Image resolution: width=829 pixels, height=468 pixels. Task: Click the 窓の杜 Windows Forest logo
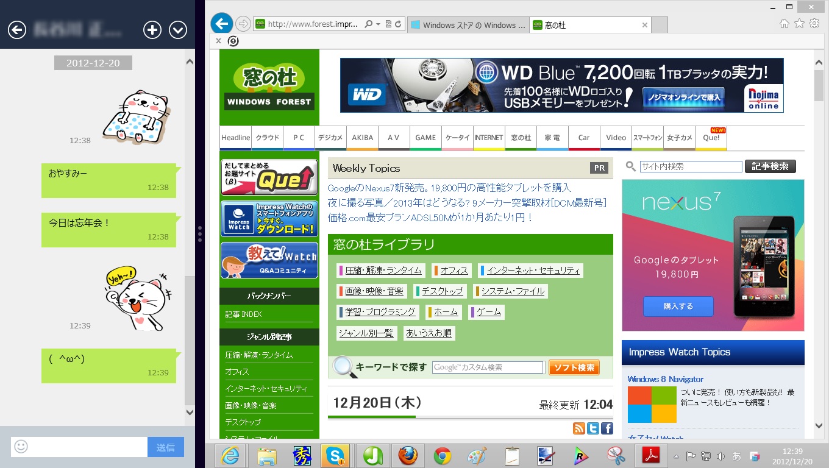tap(269, 88)
